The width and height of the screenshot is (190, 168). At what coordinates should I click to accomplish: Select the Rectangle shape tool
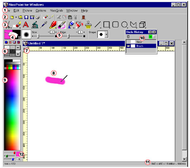click(x=106, y=24)
